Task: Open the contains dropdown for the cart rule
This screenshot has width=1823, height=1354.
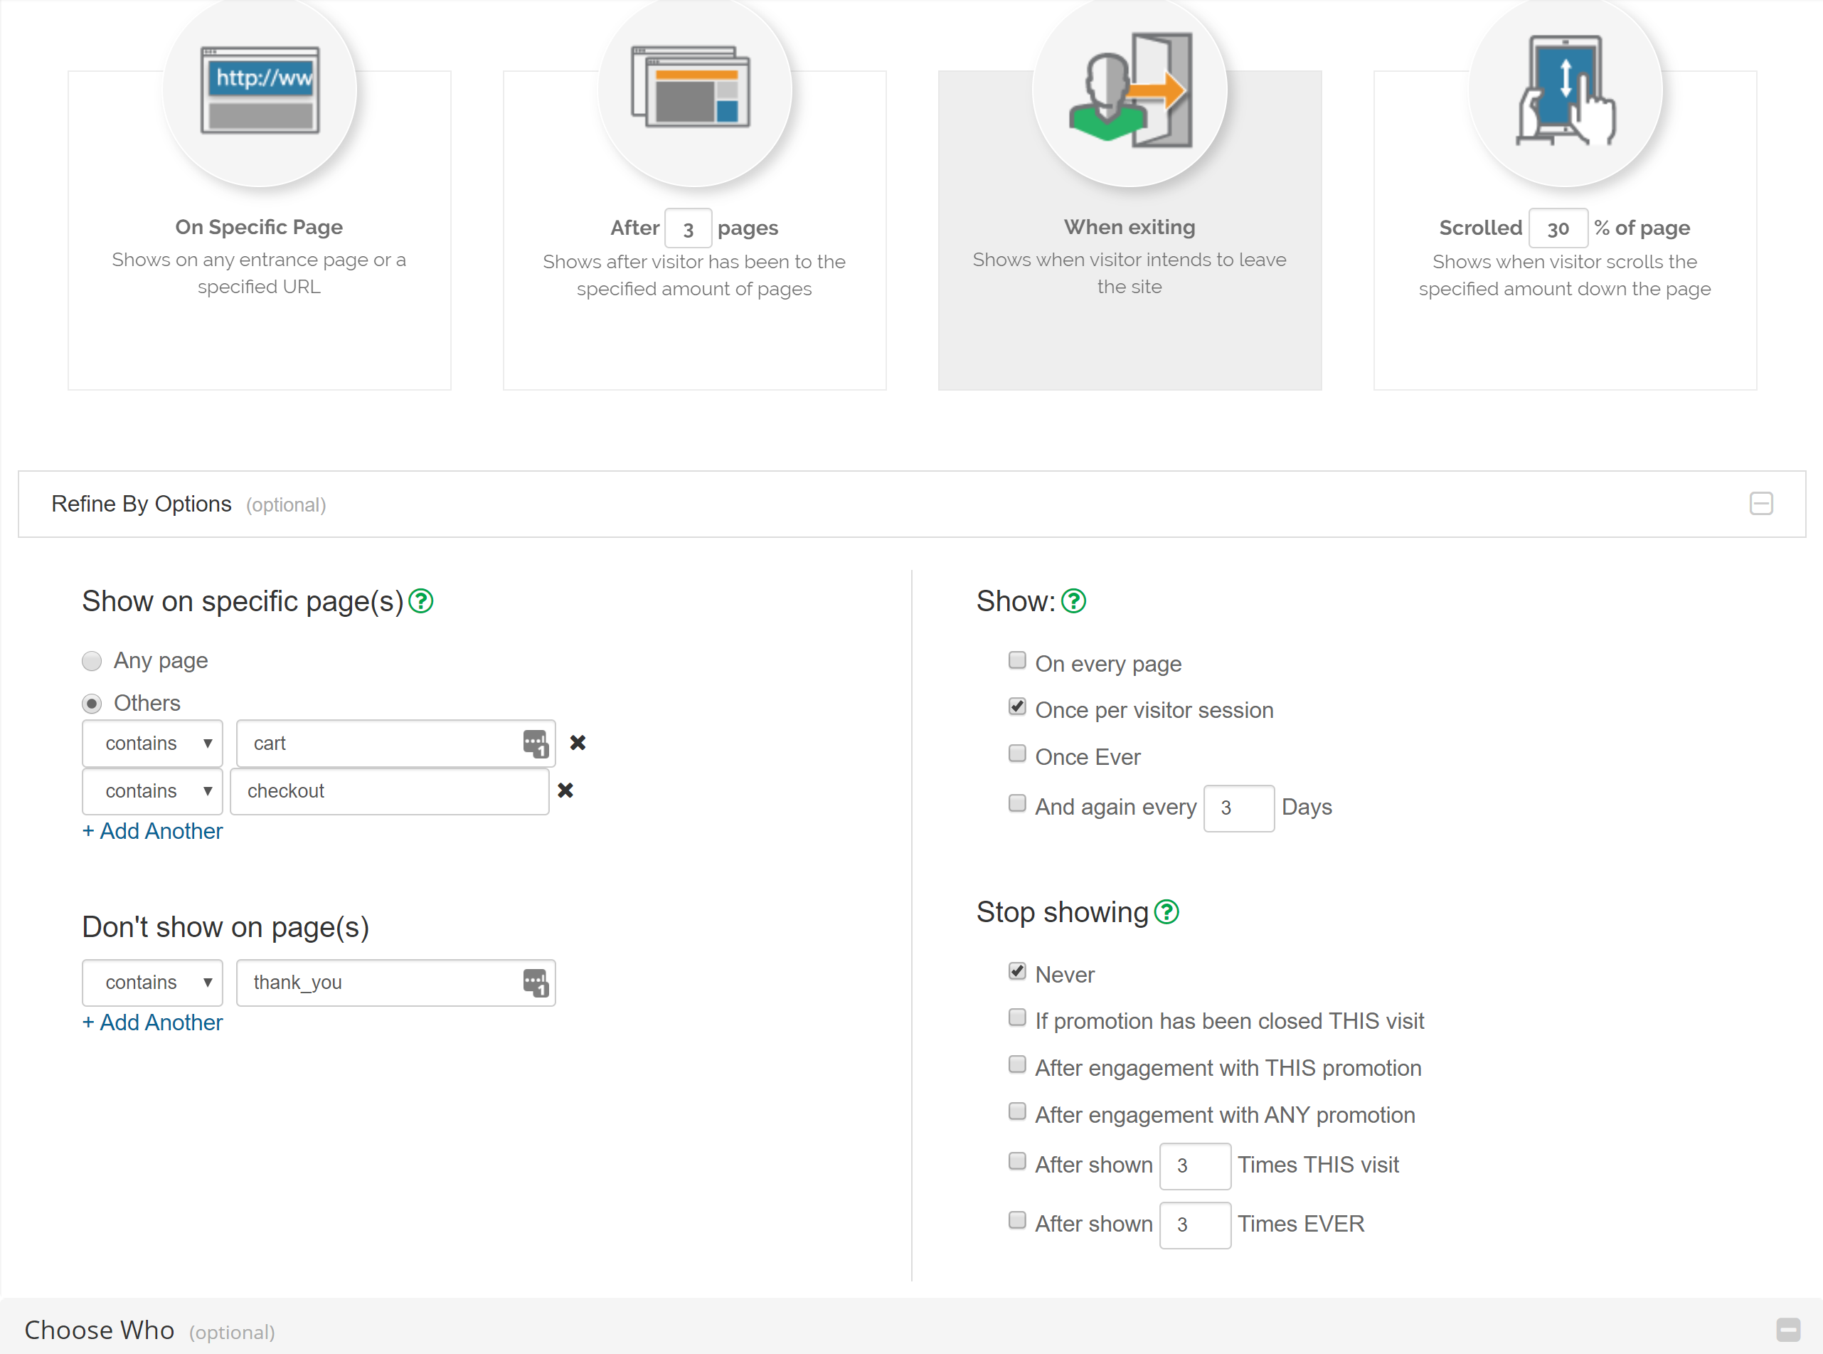Action: (152, 744)
